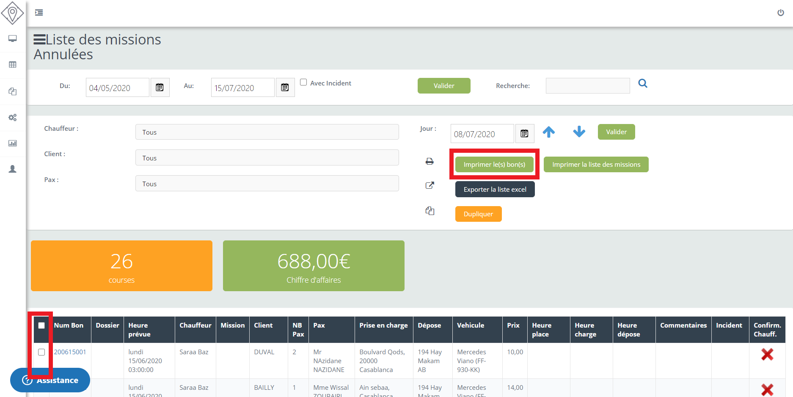Image resolution: width=793 pixels, height=397 pixels.
Task: Open the Client dropdown
Action: point(267,158)
